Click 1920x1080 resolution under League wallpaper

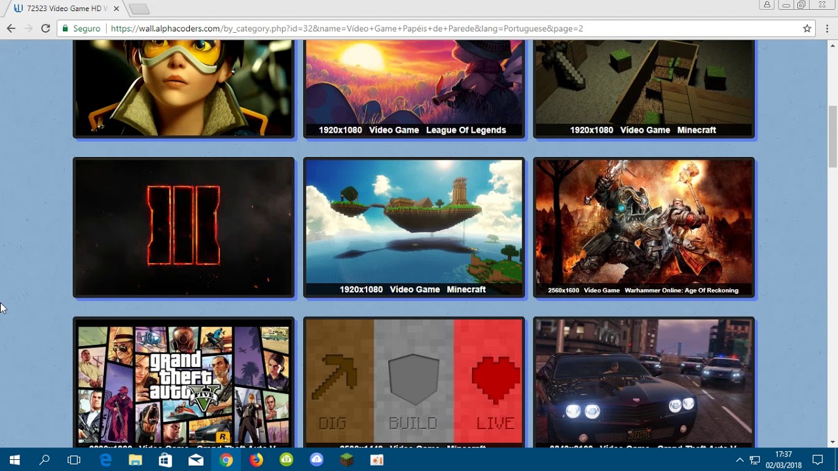(340, 130)
